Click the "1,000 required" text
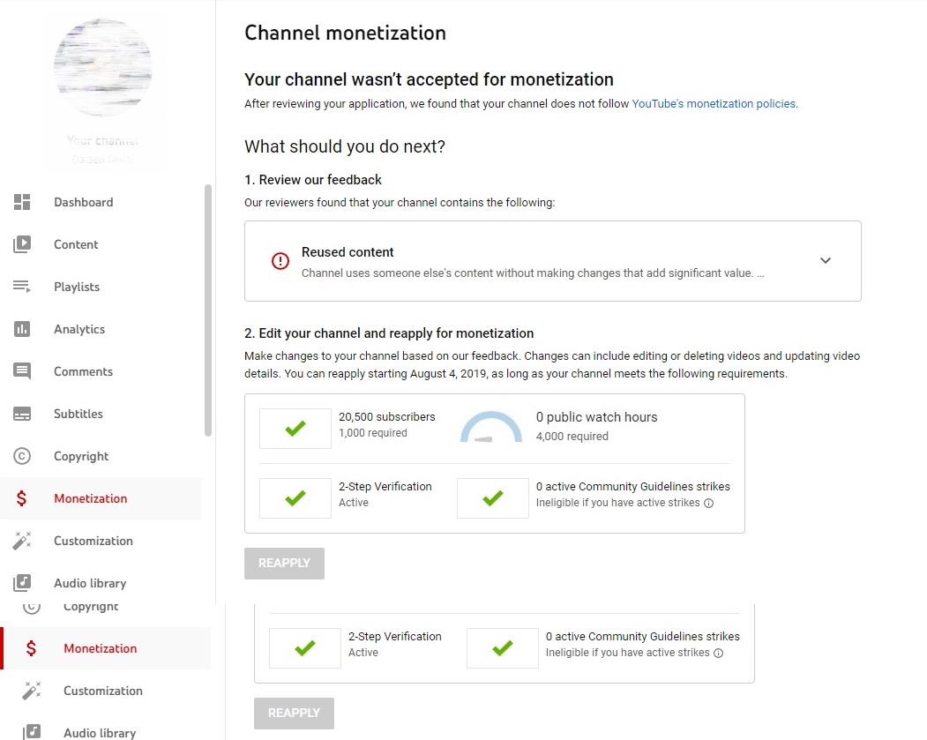Image resolution: width=927 pixels, height=740 pixels. [x=372, y=433]
